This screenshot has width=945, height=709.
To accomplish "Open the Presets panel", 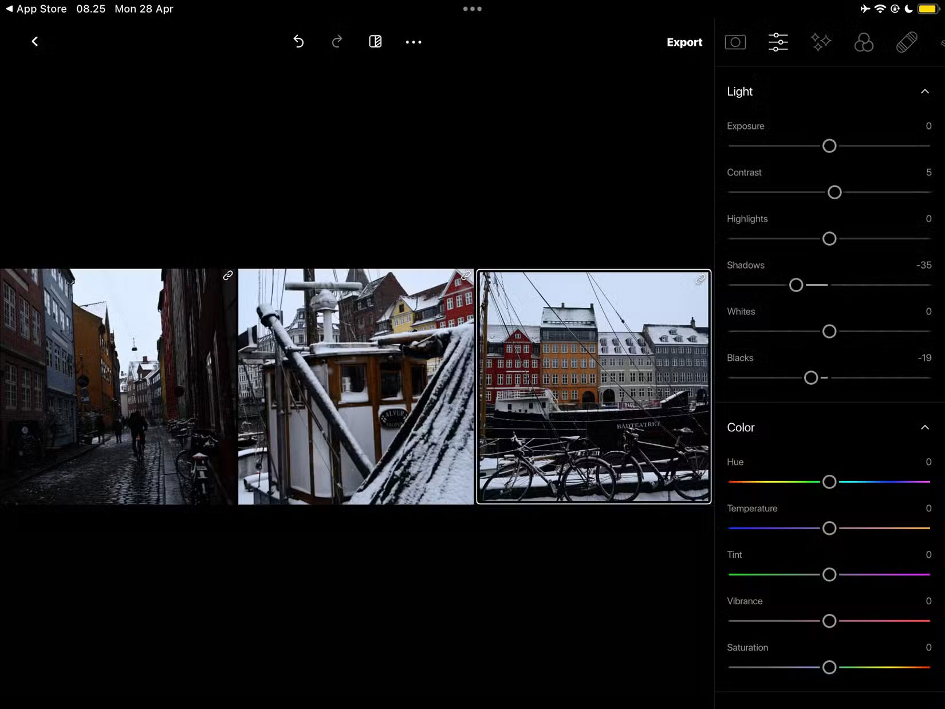I will pos(821,41).
